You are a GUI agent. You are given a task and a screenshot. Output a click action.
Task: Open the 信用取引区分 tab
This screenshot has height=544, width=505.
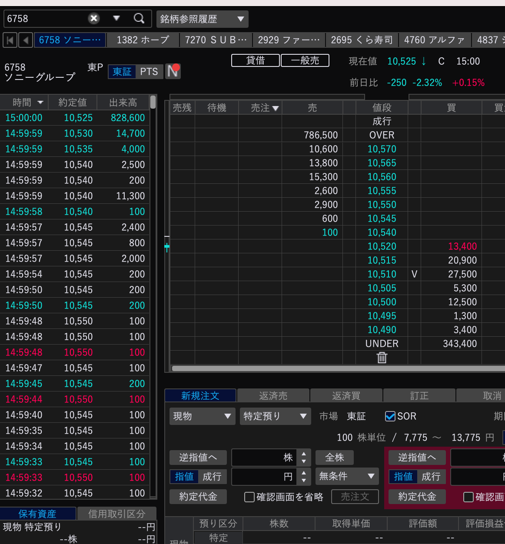(x=116, y=514)
